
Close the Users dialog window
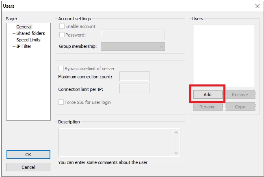click(257, 6)
